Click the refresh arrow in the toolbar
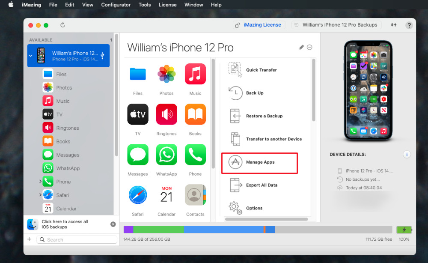428x263 pixels. pyautogui.click(x=62, y=25)
